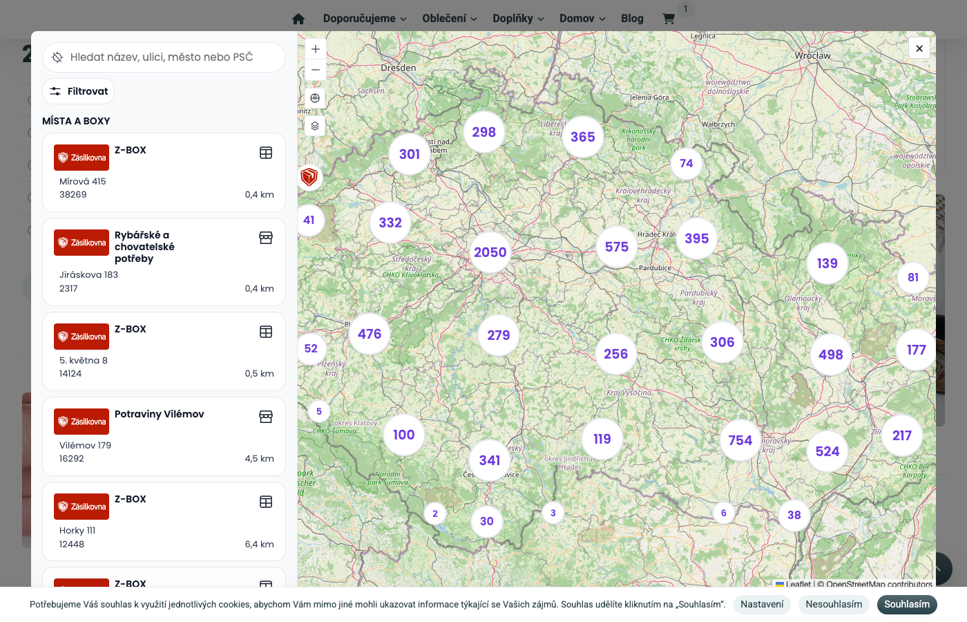Viewport: 967px width, 622px height.
Task: Close the pickup point map dialog
Action: 919,48
